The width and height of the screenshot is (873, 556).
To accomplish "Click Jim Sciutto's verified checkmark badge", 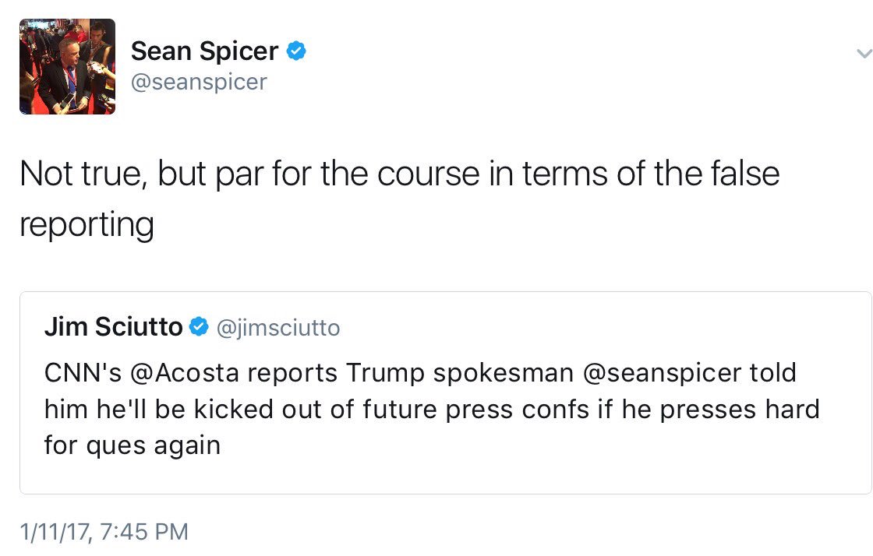I will (199, 327).
